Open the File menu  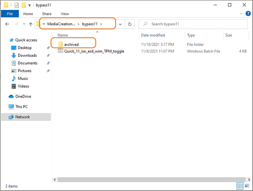pyautogui.click(x=10, y=14)
